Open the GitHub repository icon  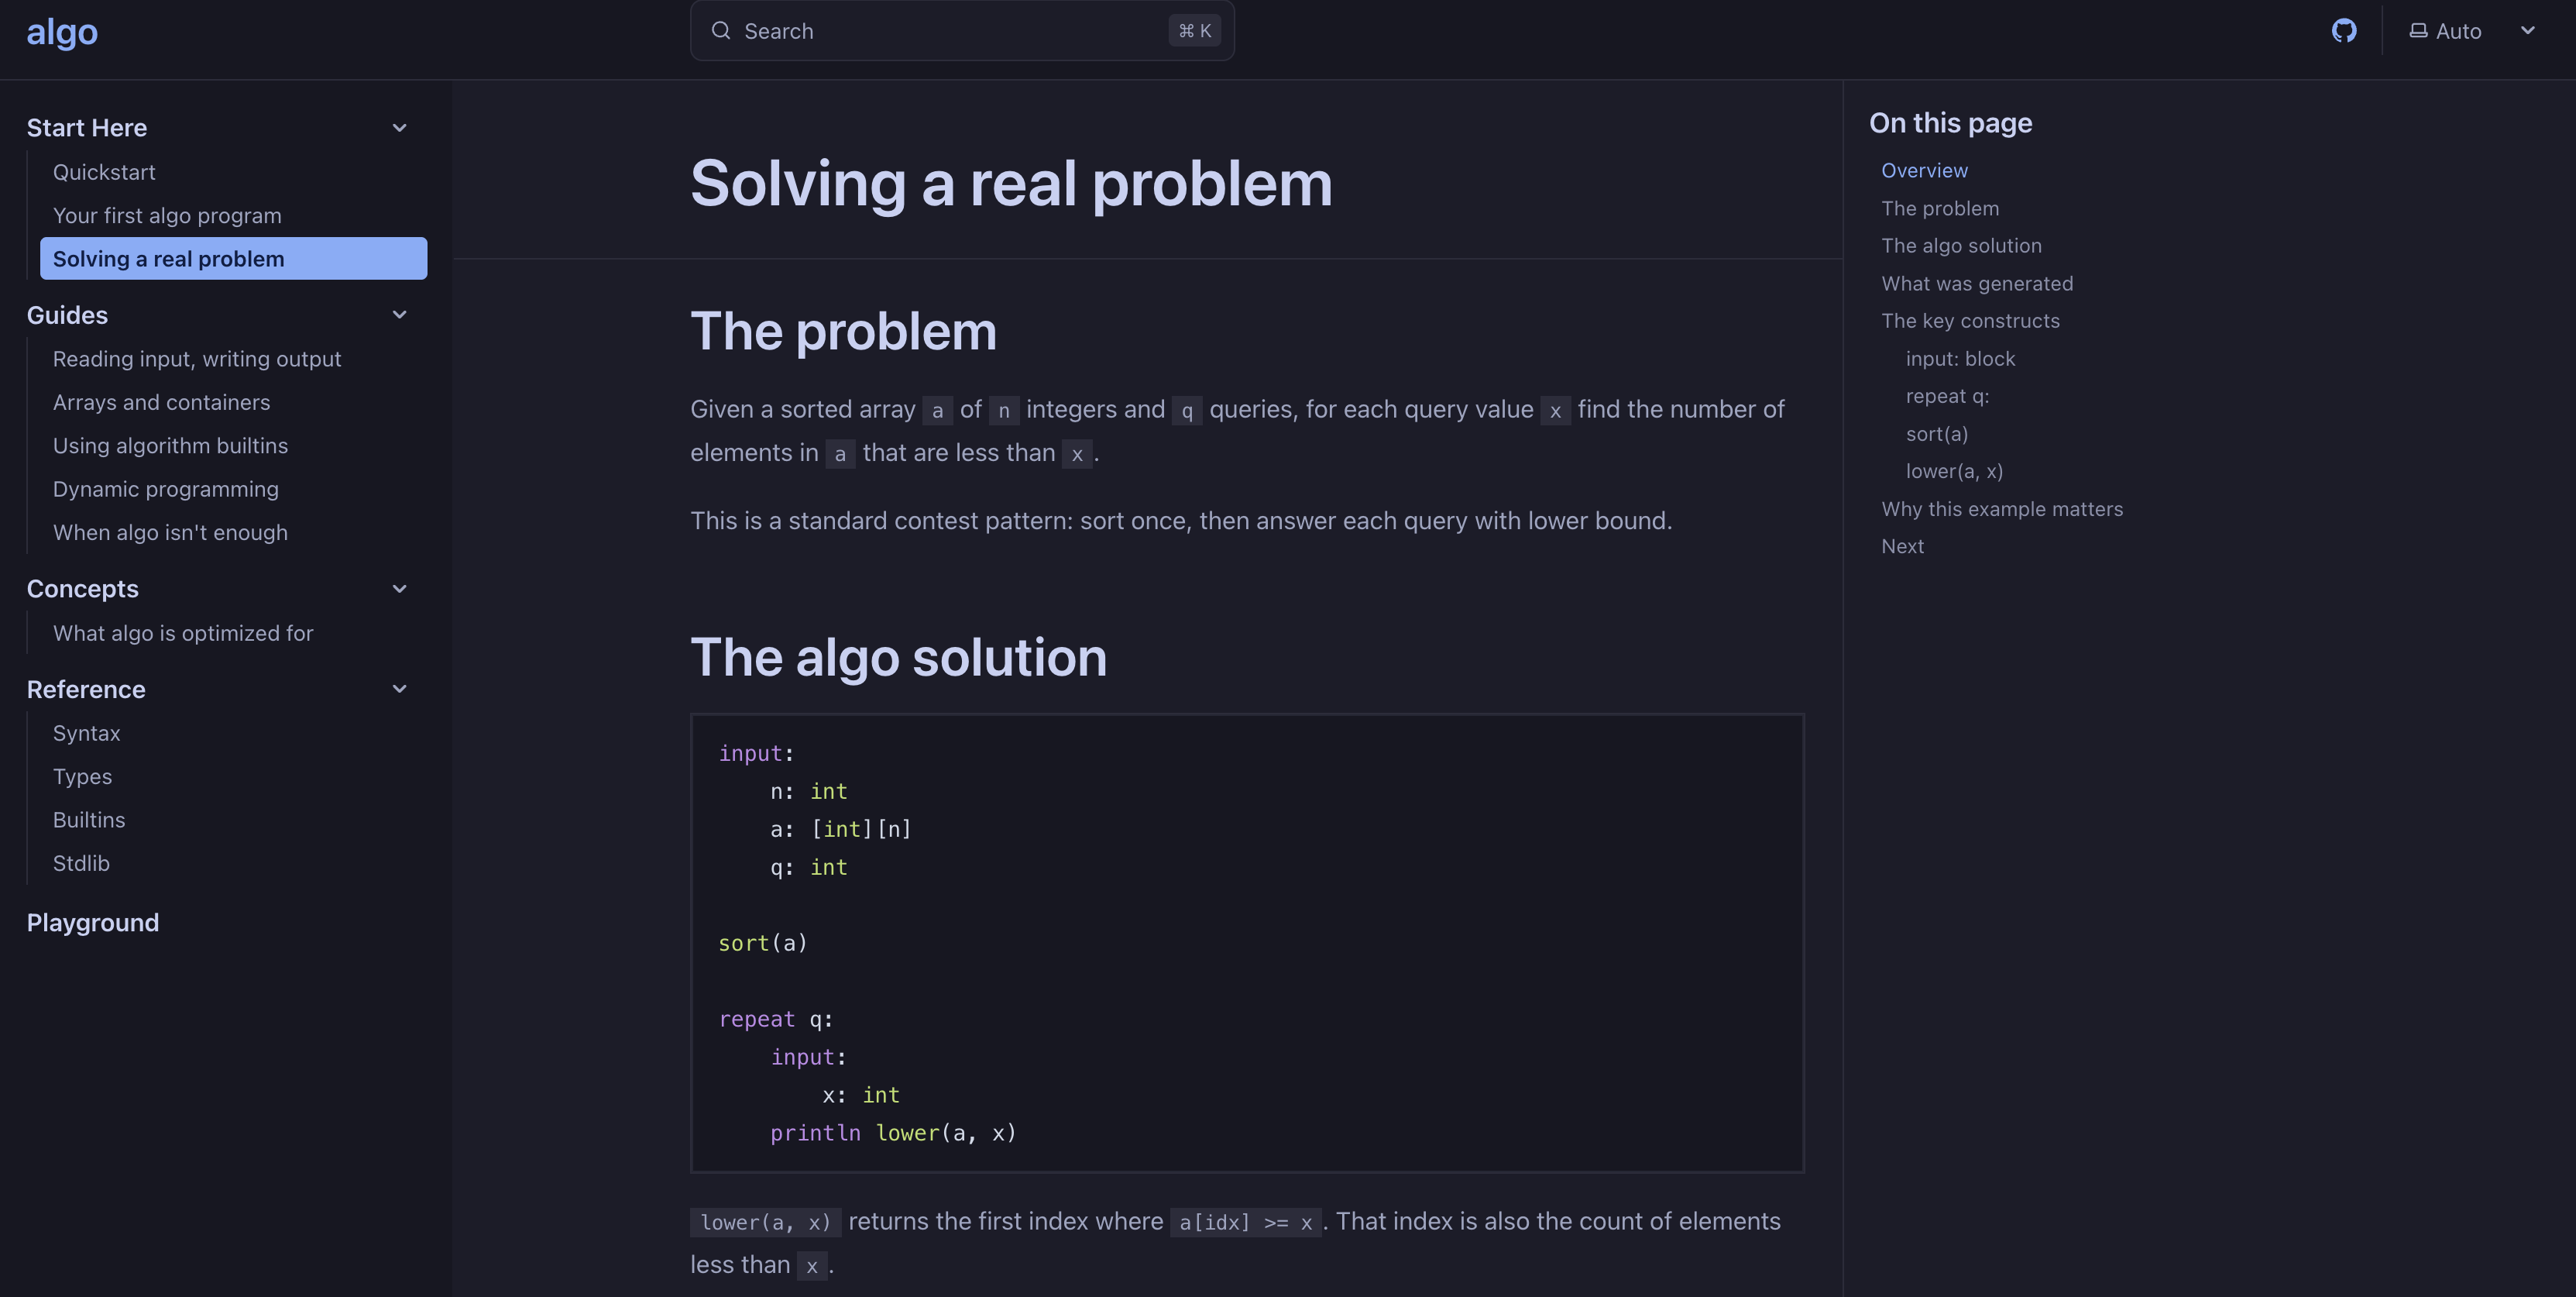tap(2345, 31)
